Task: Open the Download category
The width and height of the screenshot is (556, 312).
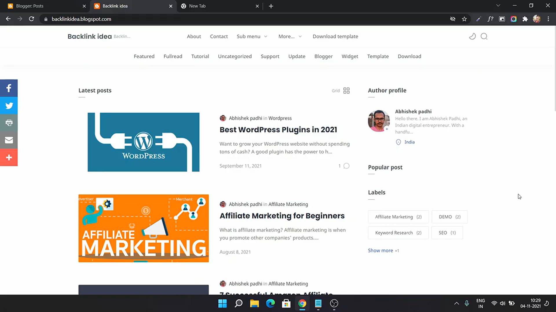Action: click(x=409, y=56)
